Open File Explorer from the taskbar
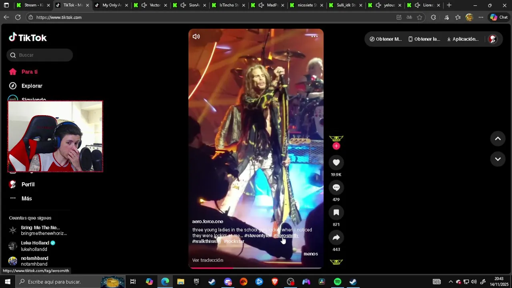Image resolution: width=512 pixels, height=288 pixels. coord(181,282)
